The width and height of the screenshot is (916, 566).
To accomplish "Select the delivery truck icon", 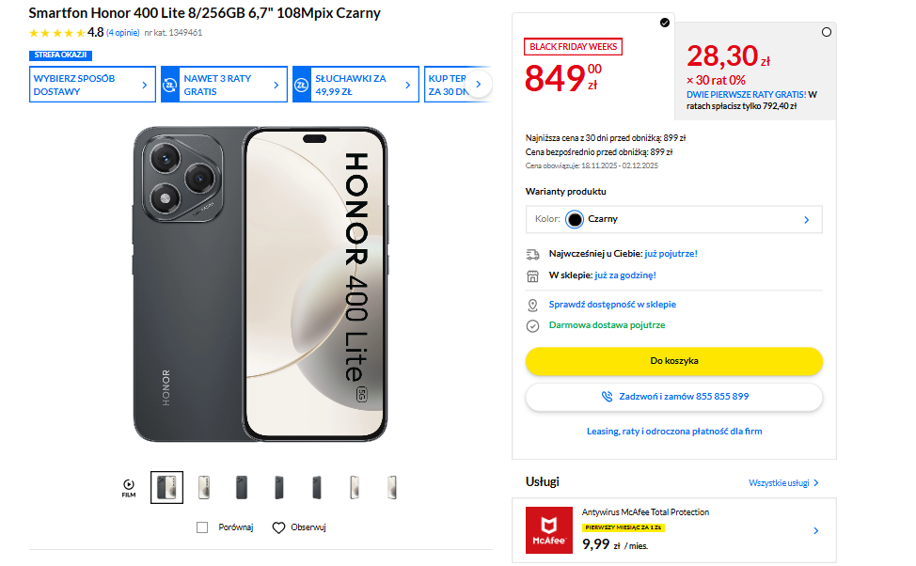I will click(x=533, y=254).
